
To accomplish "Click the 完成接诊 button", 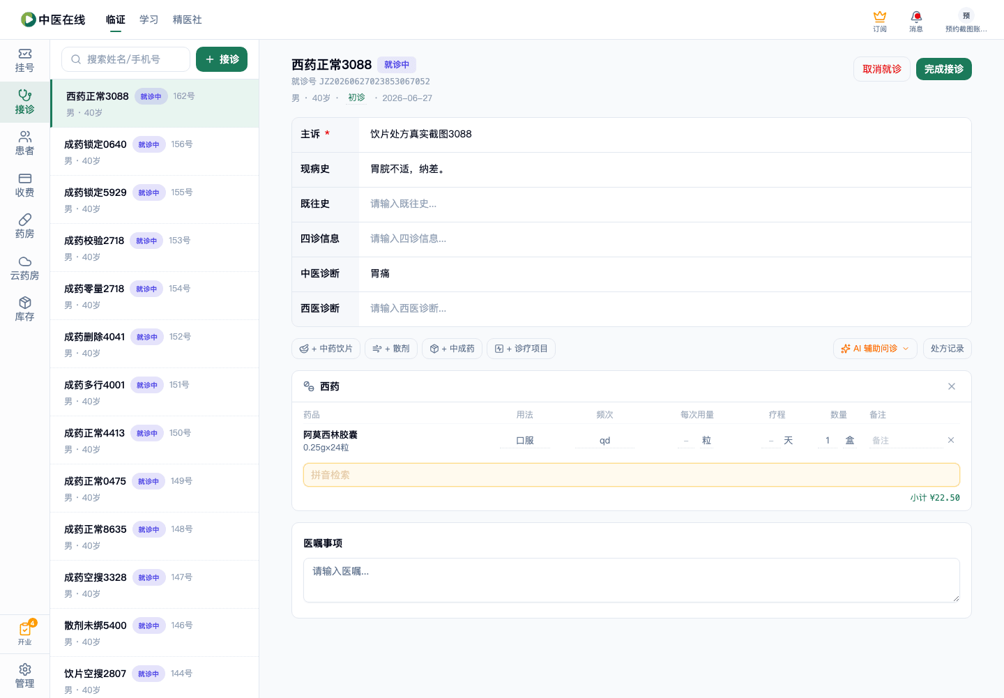I will click(x=944, y=69).
